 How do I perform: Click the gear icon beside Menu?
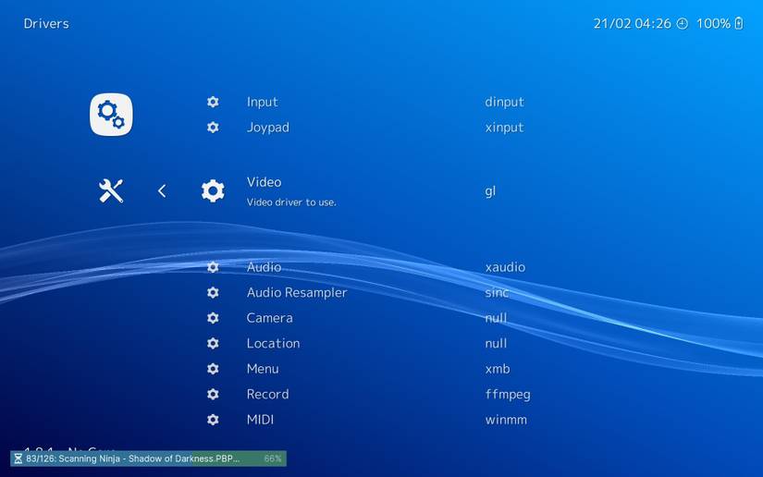(x=213, y=369)
